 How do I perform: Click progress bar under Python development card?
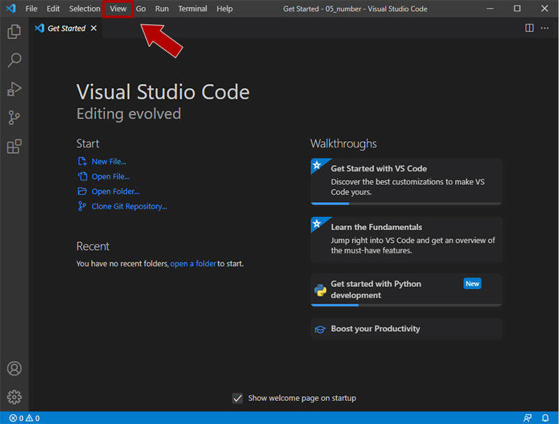pos(406,305)
